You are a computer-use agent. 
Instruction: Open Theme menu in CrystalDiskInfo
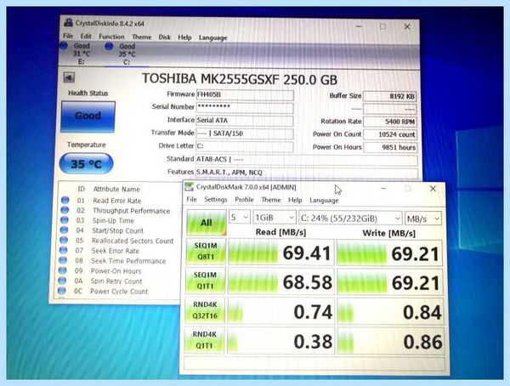141,37
